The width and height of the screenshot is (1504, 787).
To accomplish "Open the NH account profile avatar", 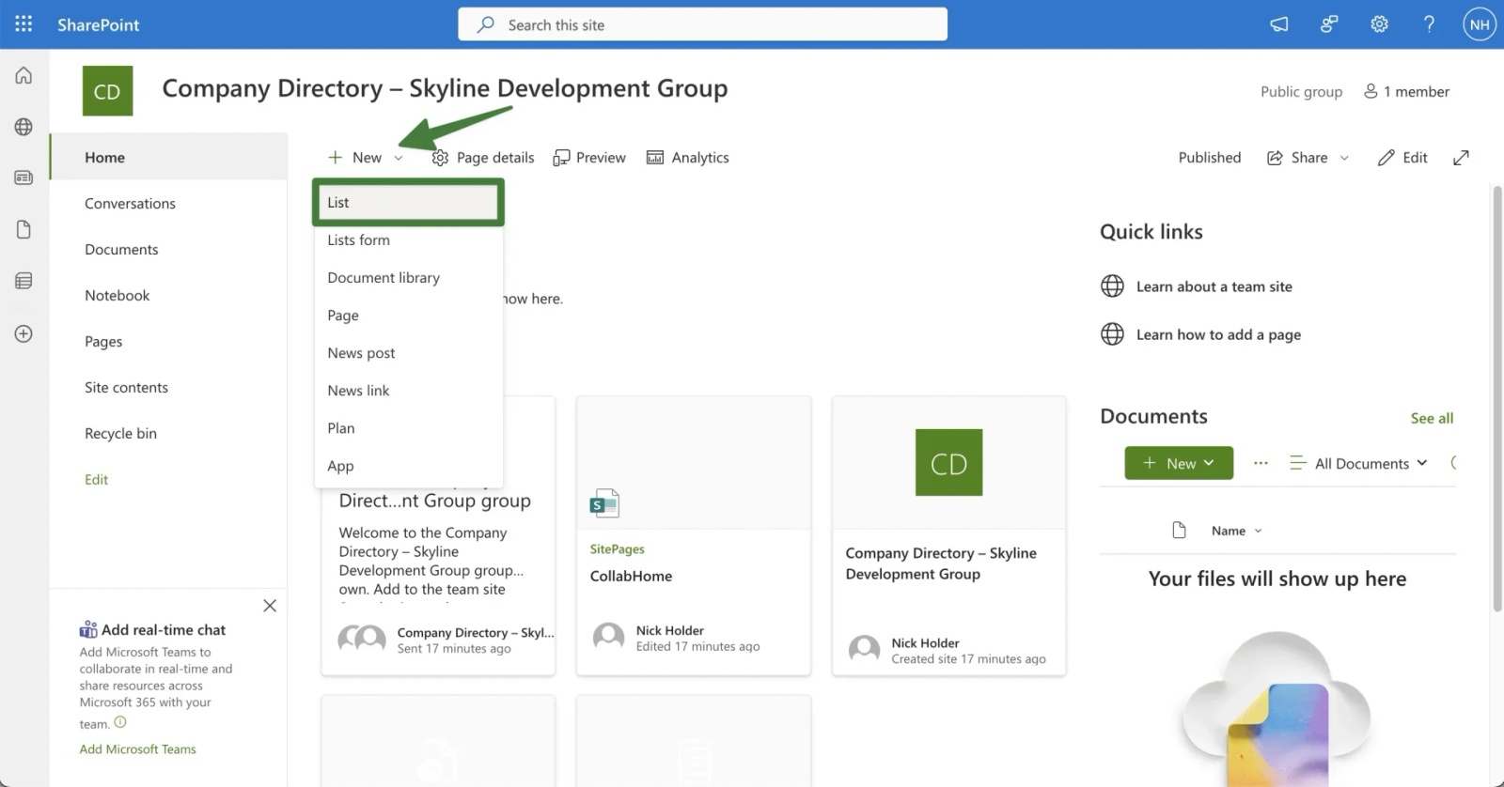I will (1480, 24).
